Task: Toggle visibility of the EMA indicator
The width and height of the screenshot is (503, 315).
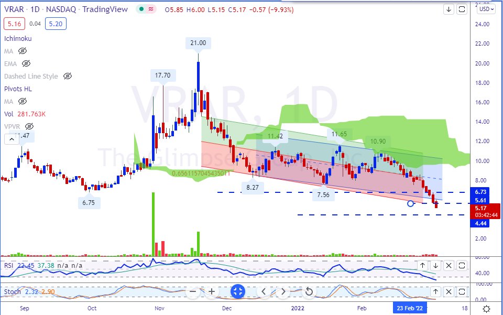Action: (26, 63)
